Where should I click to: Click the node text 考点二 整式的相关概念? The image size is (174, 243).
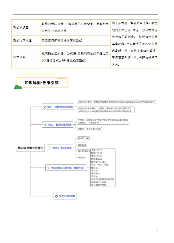tap(60, 125)
